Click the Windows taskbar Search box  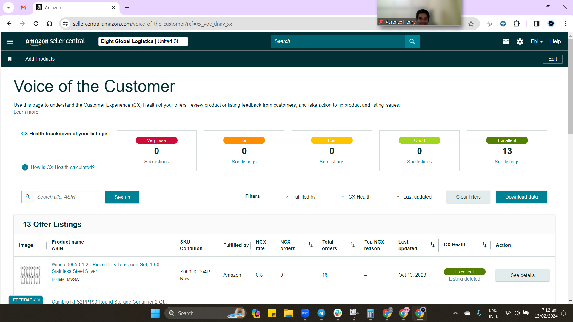tap(205, 313)
